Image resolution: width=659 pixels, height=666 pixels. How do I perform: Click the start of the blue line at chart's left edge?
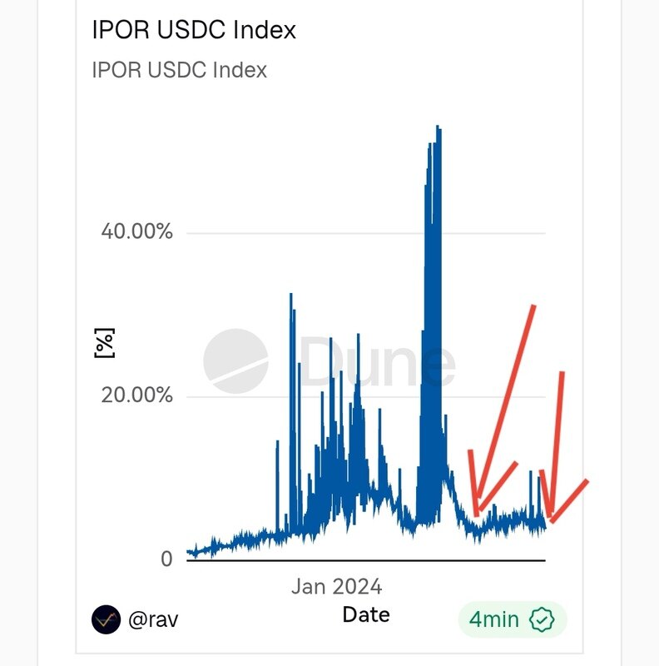pyautogui.click(x=190, y=551)
